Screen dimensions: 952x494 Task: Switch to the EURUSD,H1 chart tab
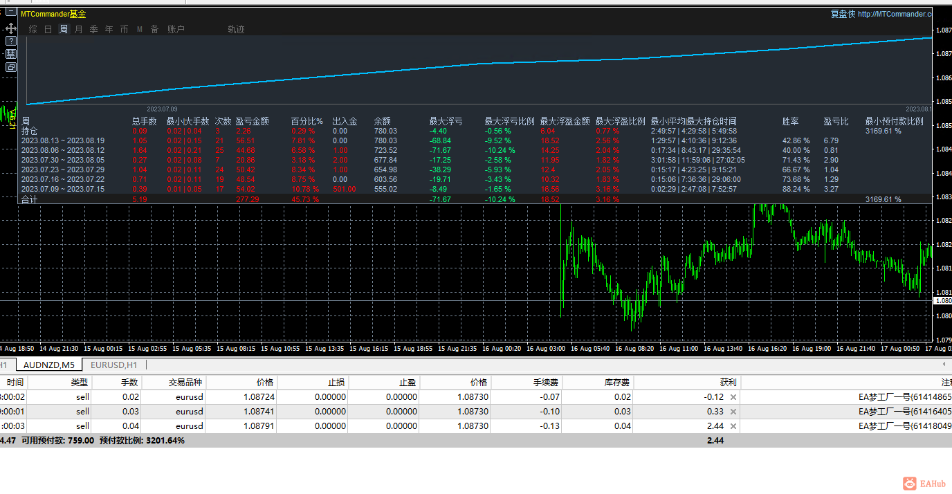114,365
